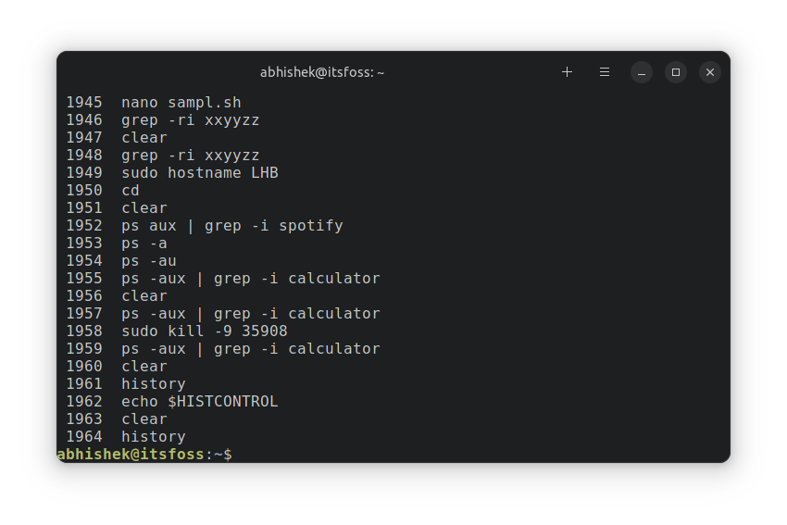
Task: Open a new tab with the plus icon
Action: click(x=568, y=72)
